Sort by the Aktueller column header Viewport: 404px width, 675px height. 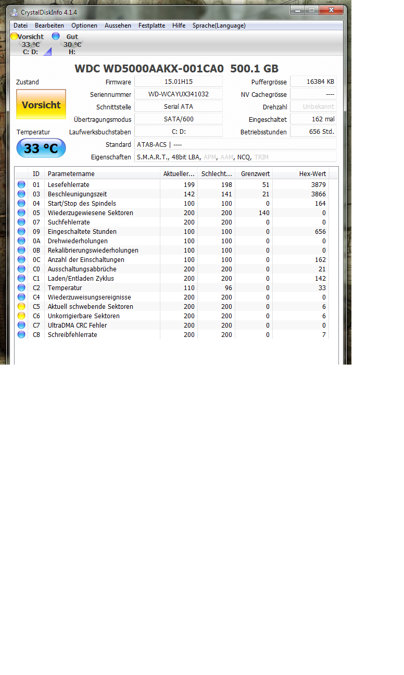pyautogui.click(x=179, y=174)
